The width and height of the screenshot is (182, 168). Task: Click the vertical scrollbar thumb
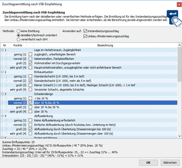pos(180,64)
